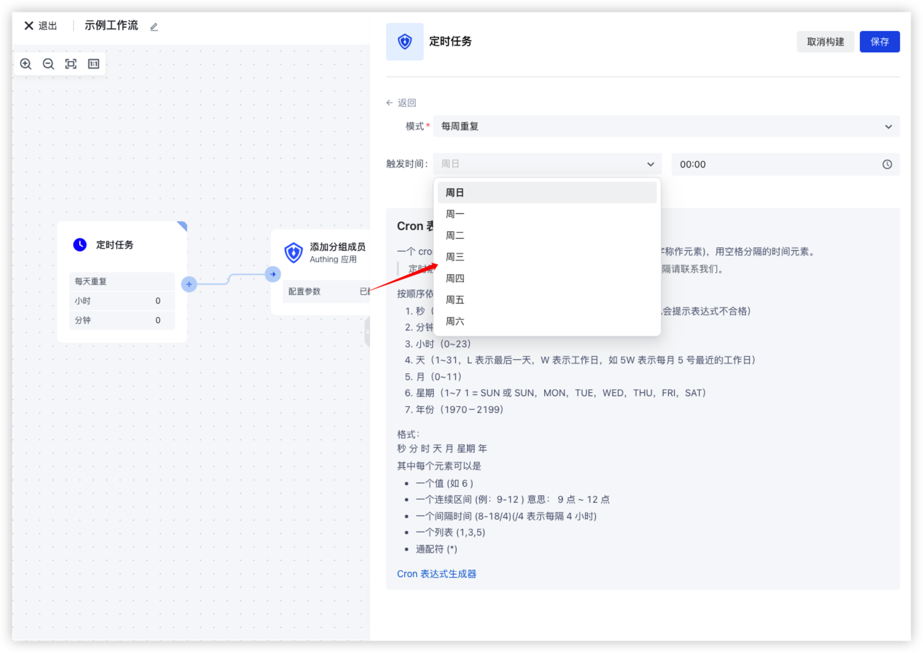Click the shield icon of 添加分组成员 node
Viewport: 923px width, 653px height.
pyautogui.click(x=294, y=253)
